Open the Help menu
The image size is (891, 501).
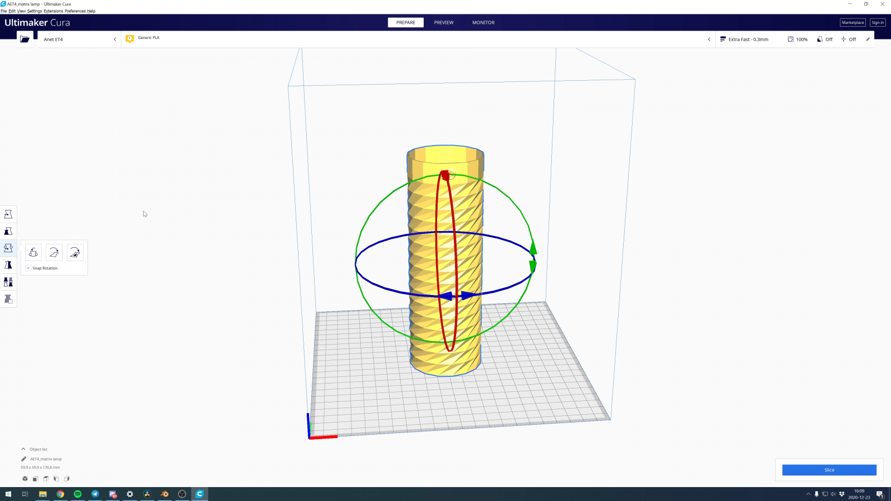tap(91, 11)
